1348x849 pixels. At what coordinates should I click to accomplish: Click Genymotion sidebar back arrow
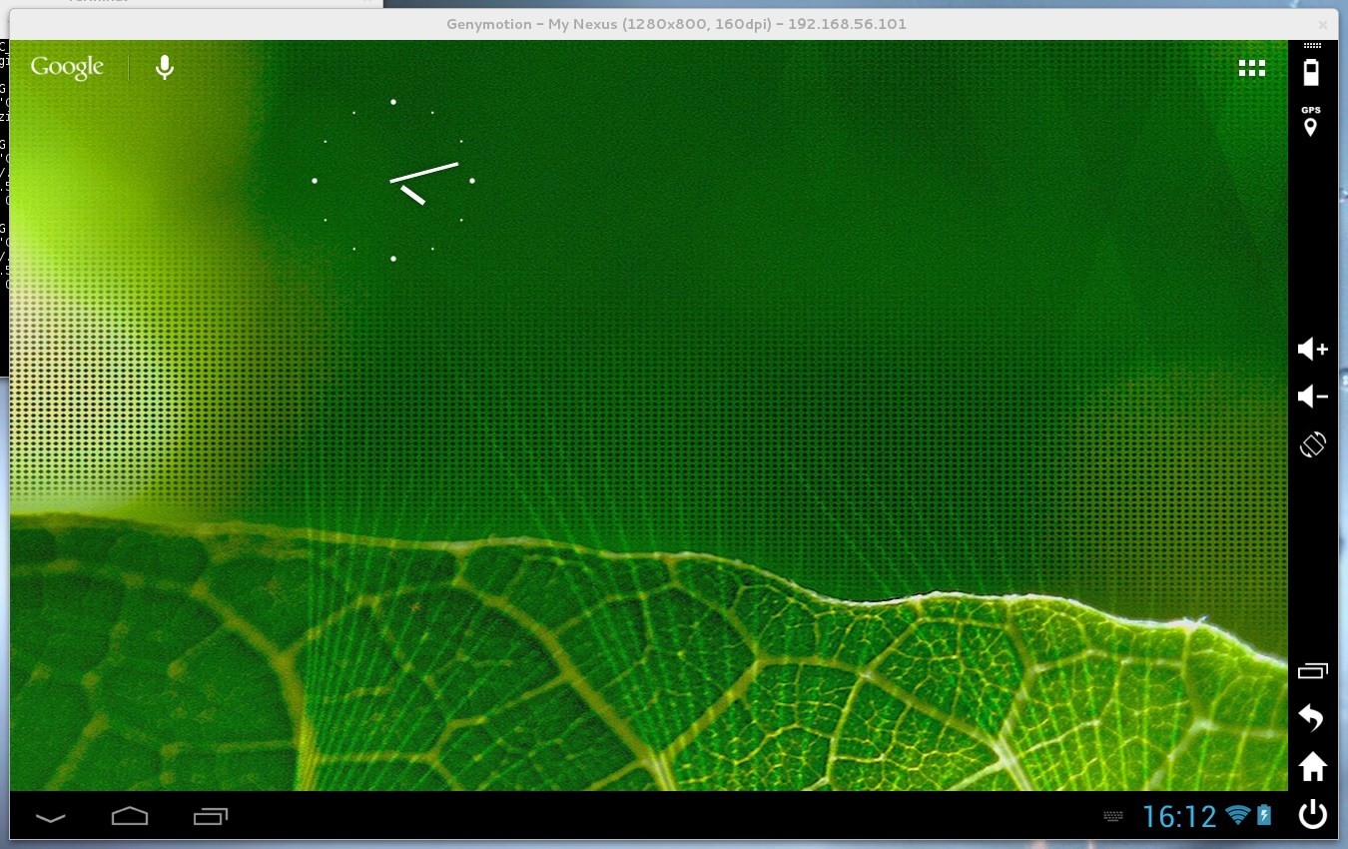point(1311,718)
